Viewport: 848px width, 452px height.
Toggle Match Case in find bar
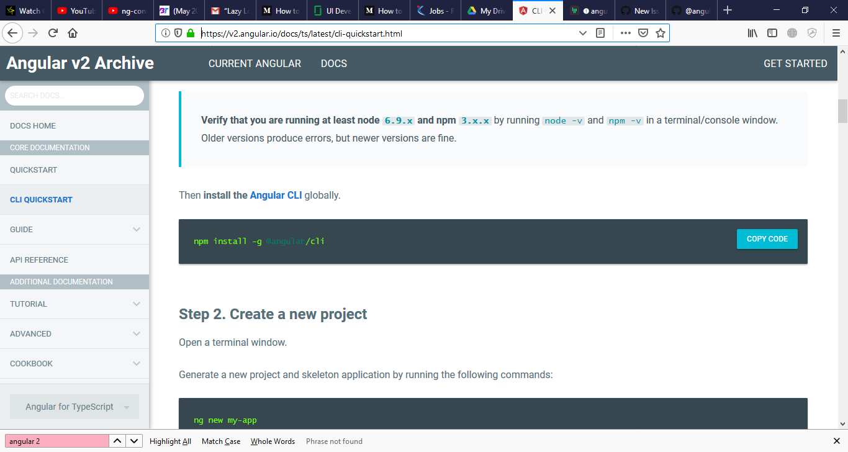(x=221, y=441)
